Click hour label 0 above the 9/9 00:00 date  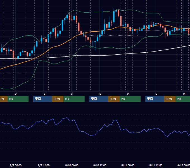tap(16, 94)
